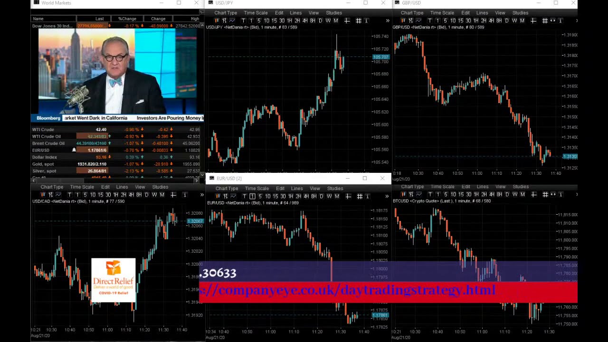Open info 'i' icon in USD/JPY toolbar

point(366,20)
